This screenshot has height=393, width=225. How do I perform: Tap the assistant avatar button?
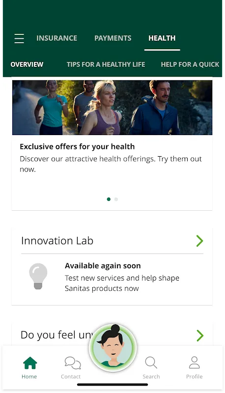pyautogui.click(x=113, y=348)
